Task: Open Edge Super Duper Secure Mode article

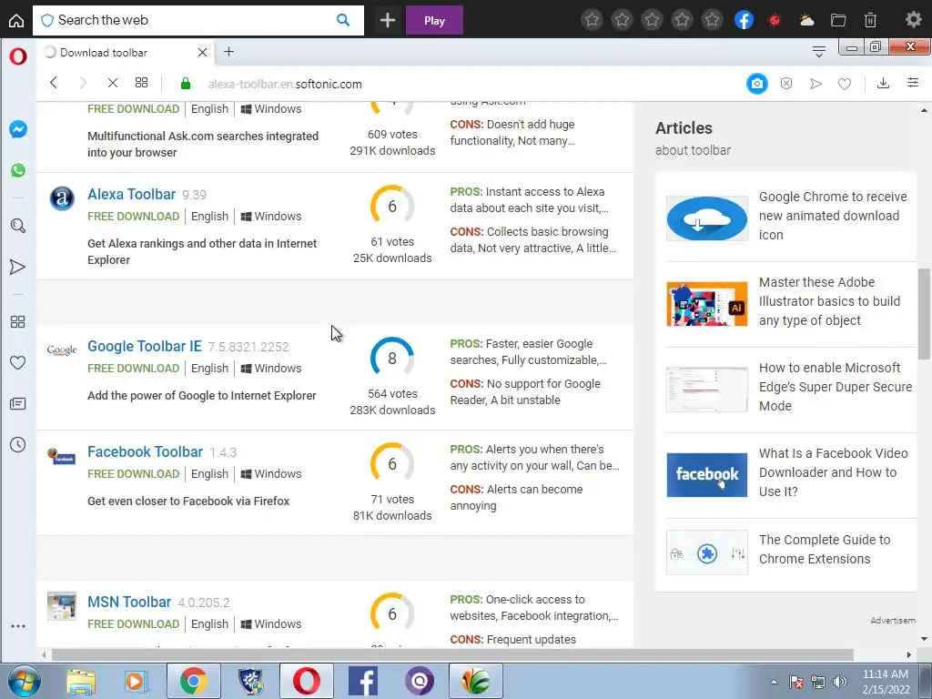Action: (x=836, y=387)
